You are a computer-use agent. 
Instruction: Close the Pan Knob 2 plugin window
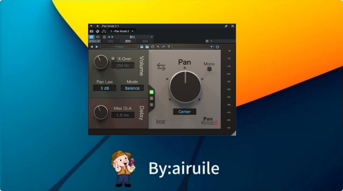232,26
